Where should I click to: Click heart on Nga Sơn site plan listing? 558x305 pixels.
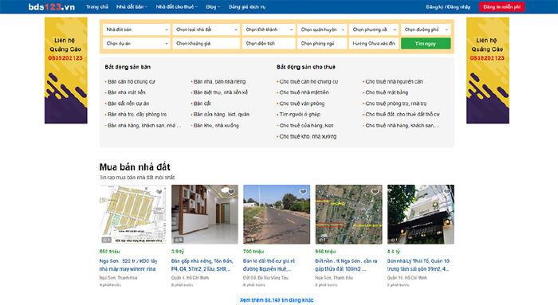pyautogui.click(x=159, y=192)
